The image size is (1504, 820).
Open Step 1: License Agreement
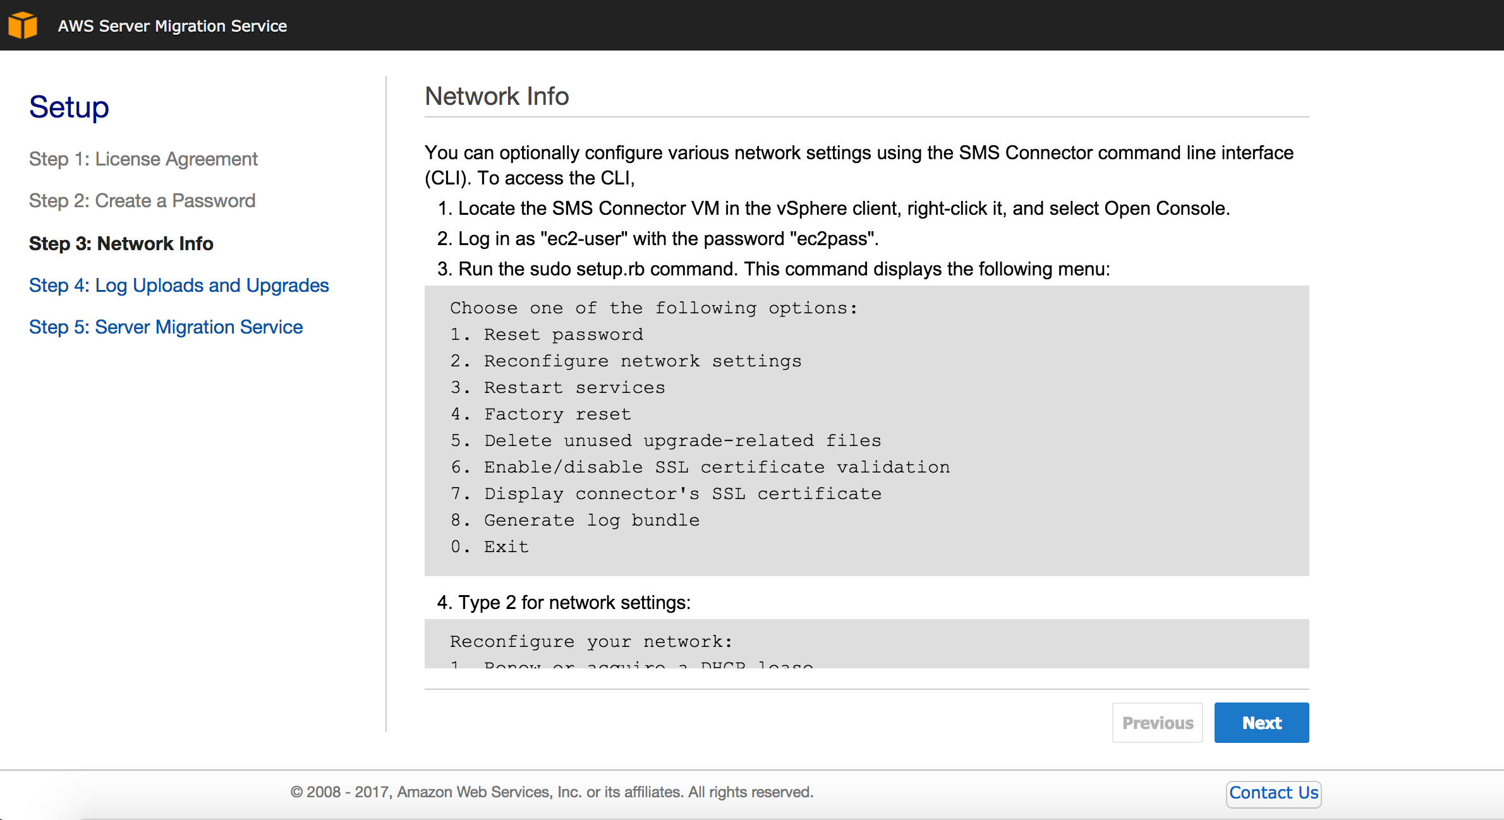click(143, 159)
